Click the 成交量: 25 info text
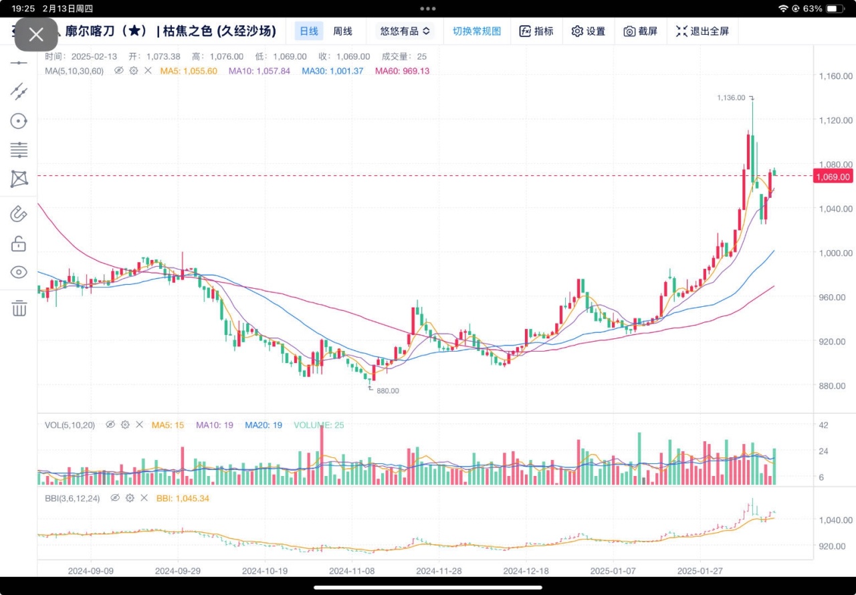The width and height of the screenshot is (856, 595). 404,56
